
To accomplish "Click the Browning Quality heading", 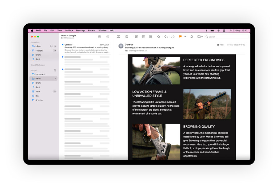I will click(x=199, y=127).
